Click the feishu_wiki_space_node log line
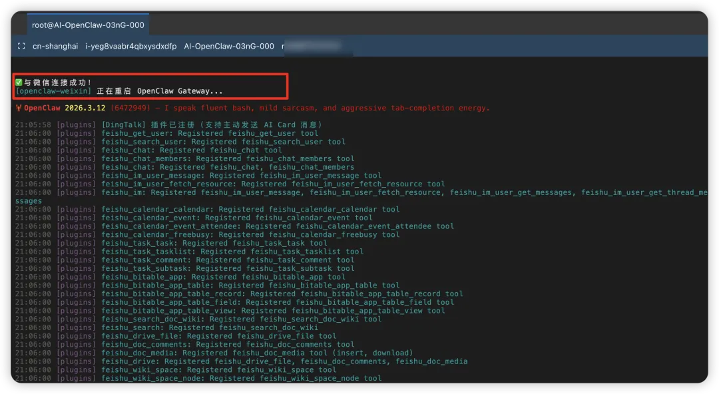 click(x=198, y=379)
